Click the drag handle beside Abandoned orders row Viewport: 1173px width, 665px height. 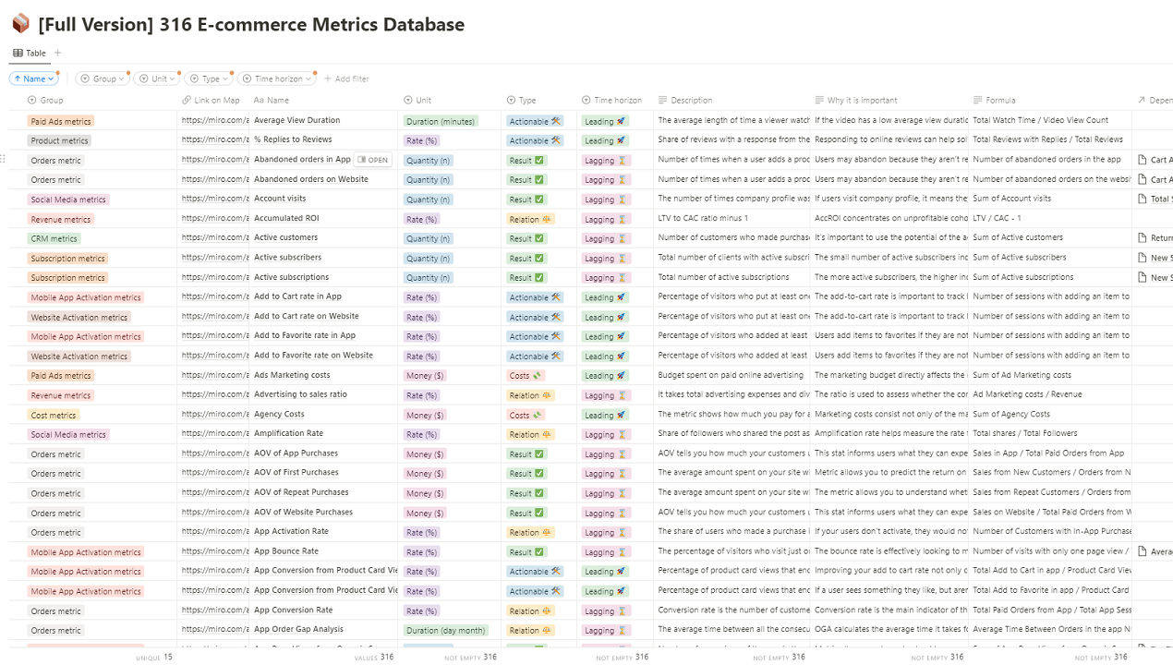(x=5, y=160)
